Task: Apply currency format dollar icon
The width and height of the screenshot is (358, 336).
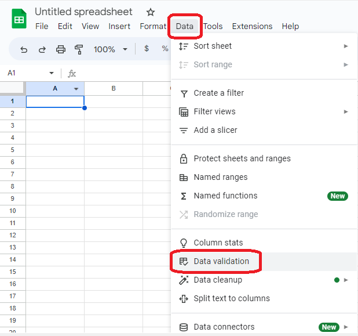Action: (147, 48)
